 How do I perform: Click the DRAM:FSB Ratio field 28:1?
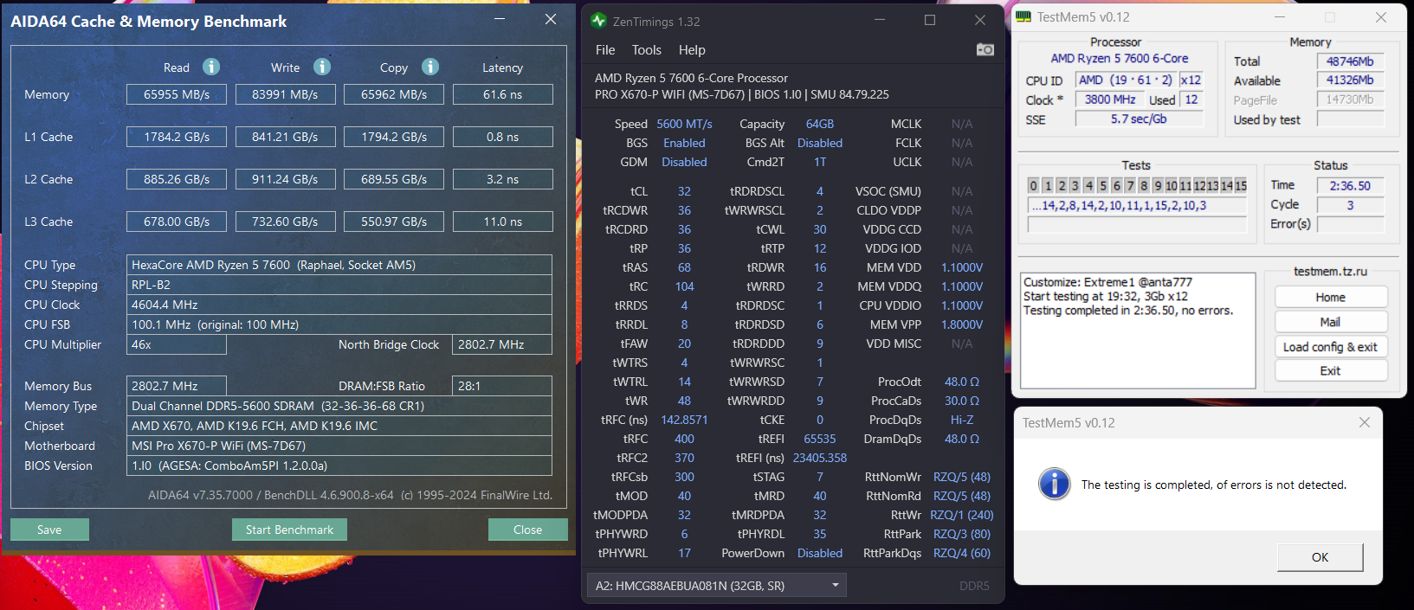click(x=502, y=386)
